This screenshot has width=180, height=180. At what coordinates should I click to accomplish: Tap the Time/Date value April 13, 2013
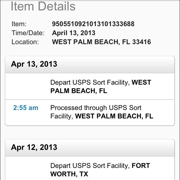(x=74, y=33)
